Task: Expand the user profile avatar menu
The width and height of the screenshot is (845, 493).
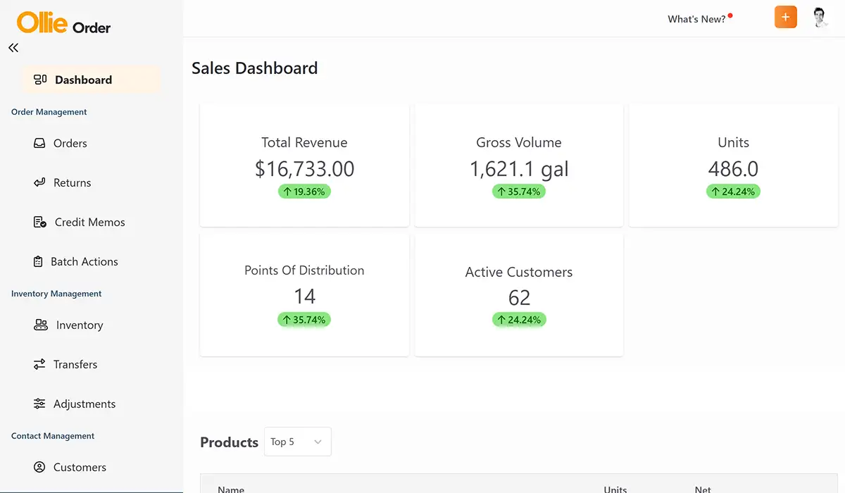Action: pyautogui.click(x=820, y=16)
